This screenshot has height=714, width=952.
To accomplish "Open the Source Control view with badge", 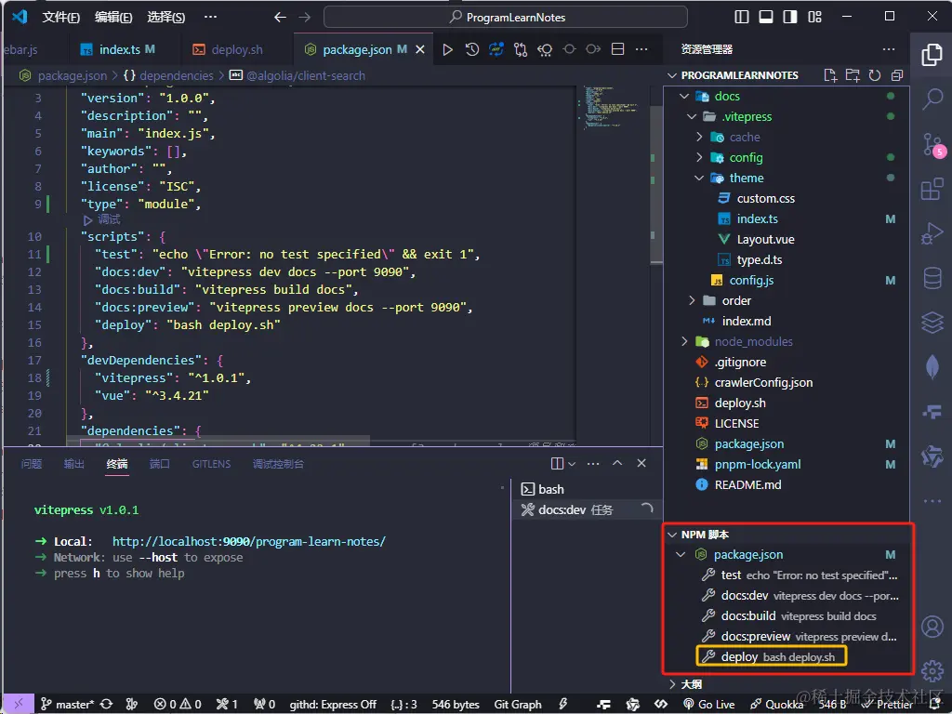I will [x=932, y=144].
